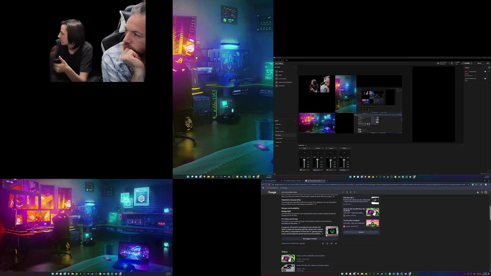Open the ROG Xbox Ally X source card
491x276 pixels.
click(x=361, y=200)
